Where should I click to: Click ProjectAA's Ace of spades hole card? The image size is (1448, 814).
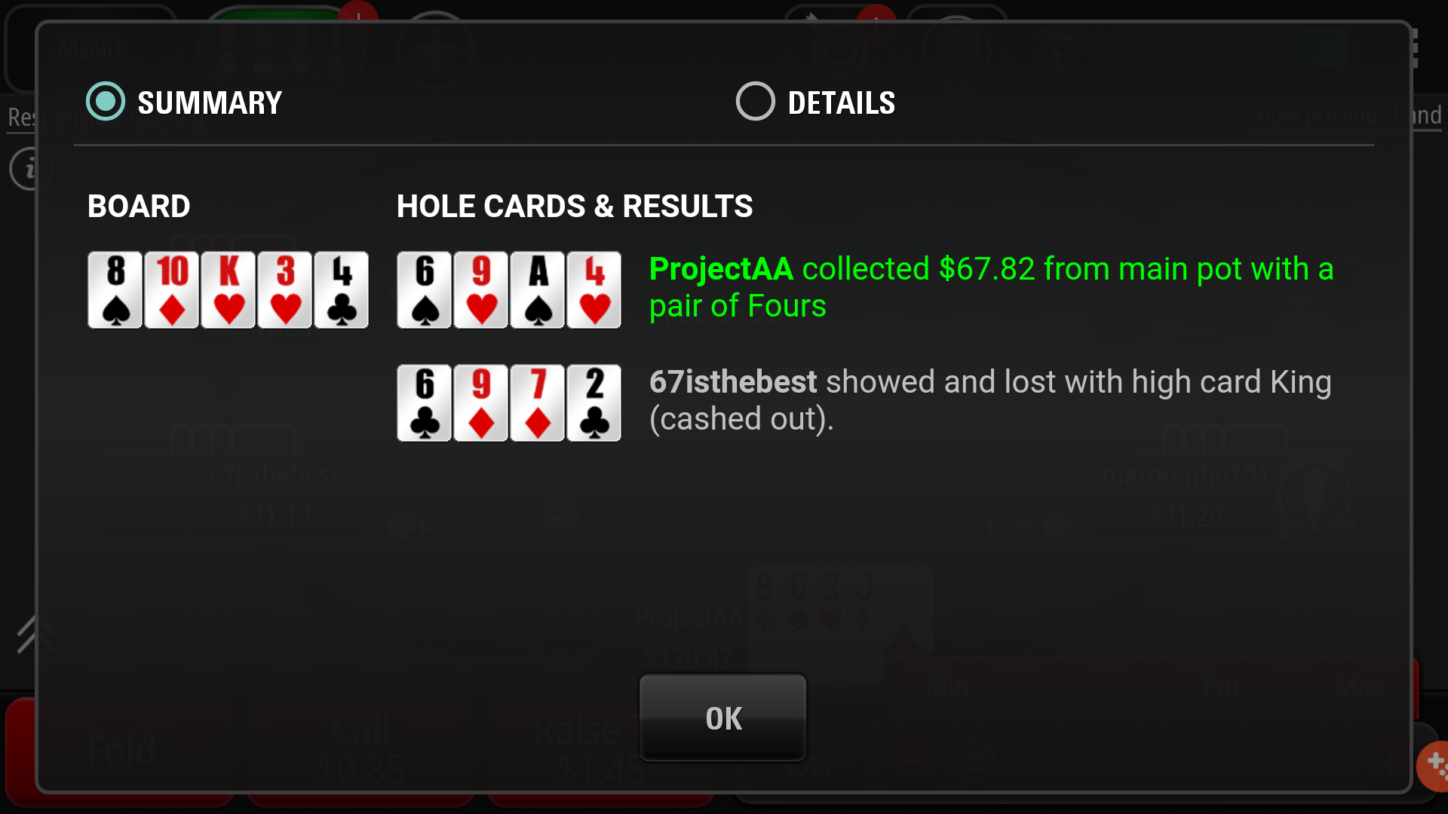538,290
